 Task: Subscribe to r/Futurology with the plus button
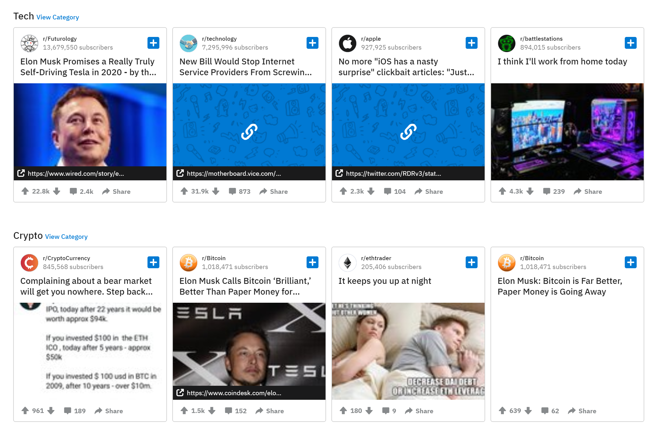pyautogui.click(x=153, y=43)
